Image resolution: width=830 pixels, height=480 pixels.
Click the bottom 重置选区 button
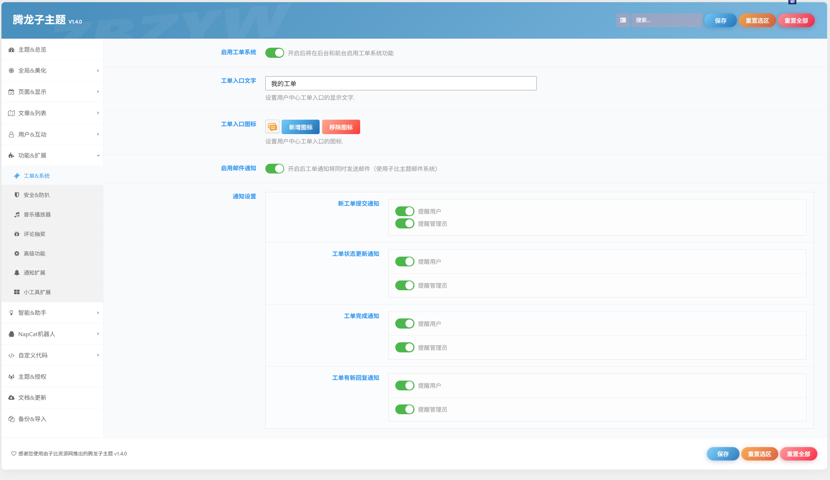[x=759, y=454]
